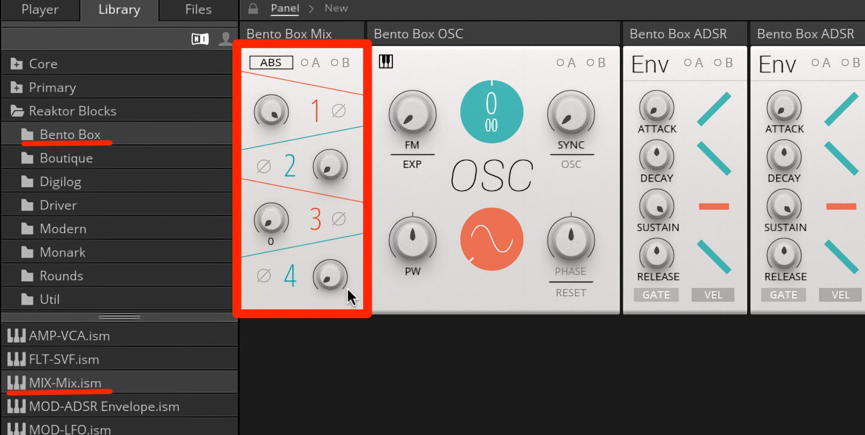Collapse the Reaktor Blocks folder

[17, 111]
